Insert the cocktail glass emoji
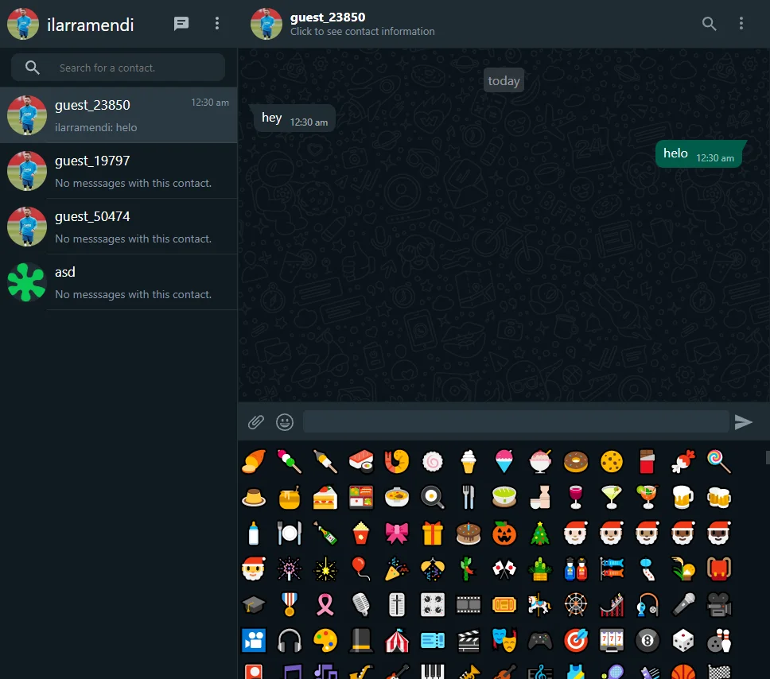This screenshot has width=770, height=679. pyautogui.click(x=612, y=498)
